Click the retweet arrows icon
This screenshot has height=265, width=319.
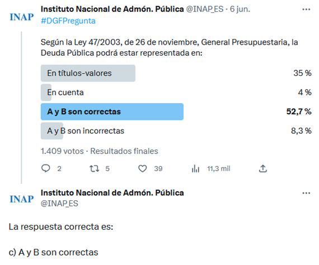click(x=94, y=168)
